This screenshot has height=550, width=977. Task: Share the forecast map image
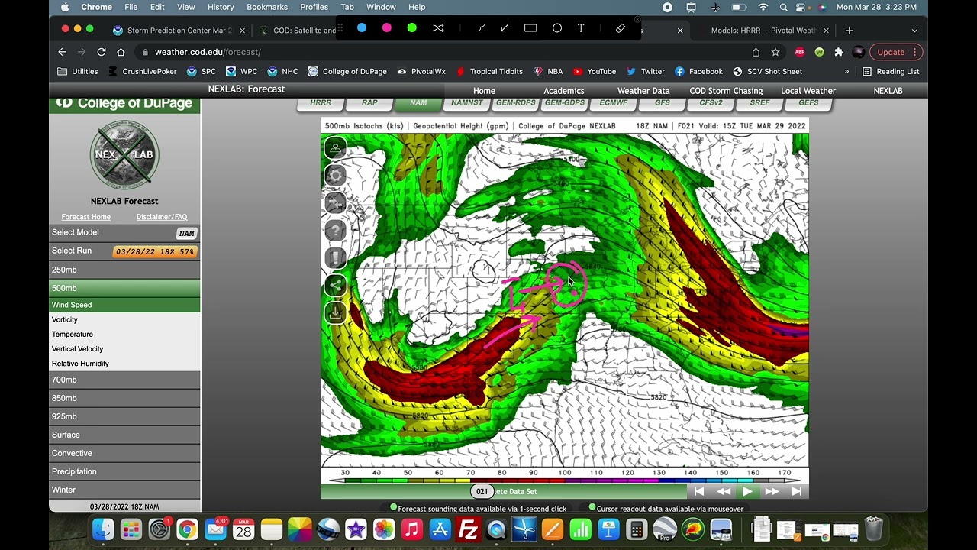(335, 285)
